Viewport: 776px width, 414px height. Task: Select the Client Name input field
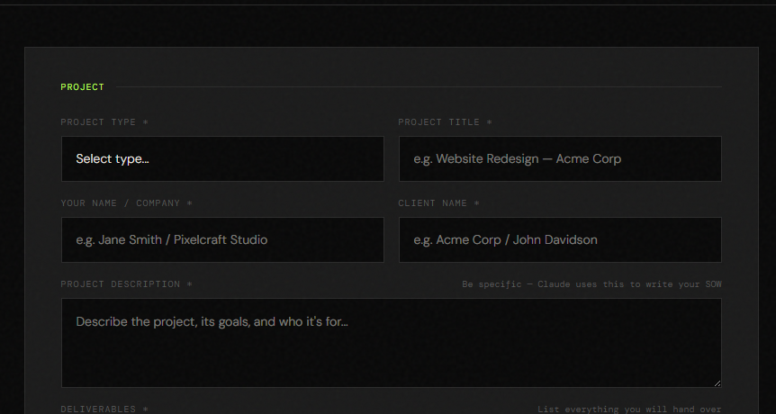tap(560, 240)
